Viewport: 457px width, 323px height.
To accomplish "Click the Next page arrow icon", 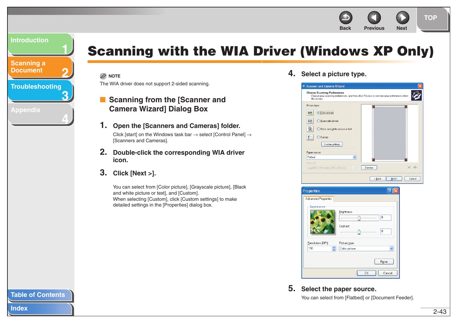I will [x=403, y=18].
